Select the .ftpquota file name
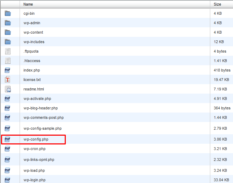 [x=31, y=52]
